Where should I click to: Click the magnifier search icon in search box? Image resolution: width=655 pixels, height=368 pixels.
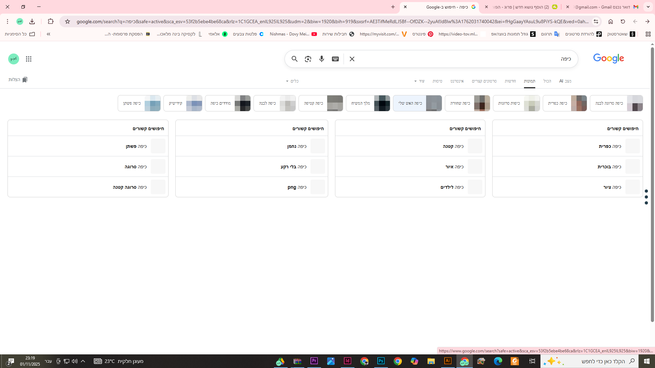[294, 59]
